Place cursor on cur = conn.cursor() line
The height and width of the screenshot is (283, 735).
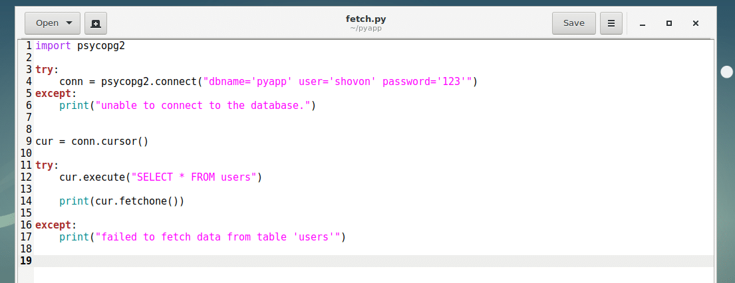pos(92,141)
